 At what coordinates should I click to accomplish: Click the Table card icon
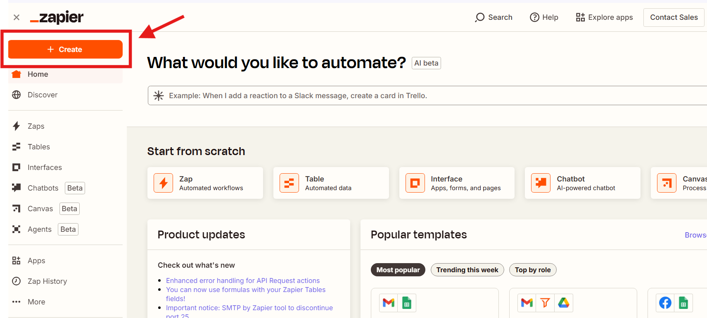[x=289, y=183]
